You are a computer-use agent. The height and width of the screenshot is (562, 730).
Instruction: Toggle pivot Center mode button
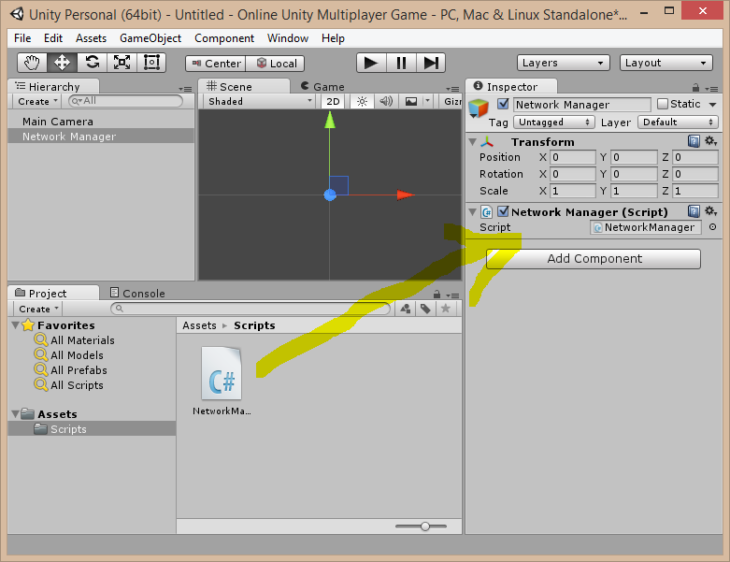pos(216,64)
